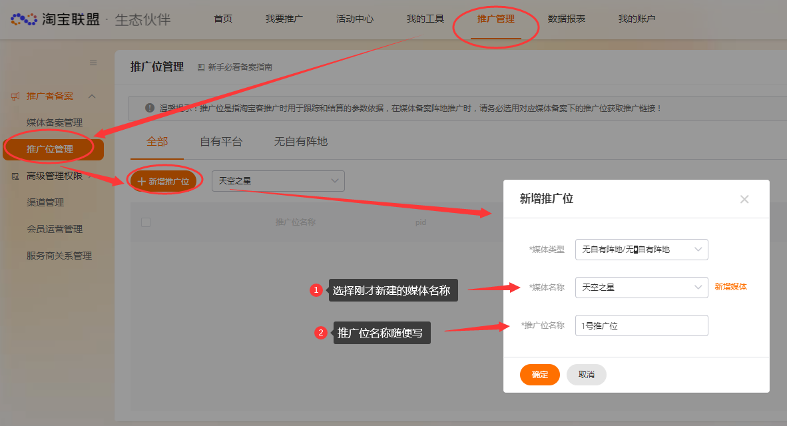Open the 媒体类型 dropdown in dialog
This screenshot has height=426, width=787.
tap(641, 250)
